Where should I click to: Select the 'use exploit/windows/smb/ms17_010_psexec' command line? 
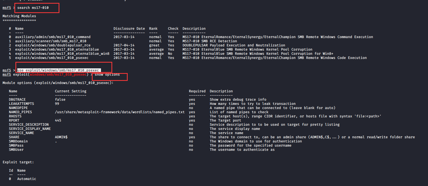pos(58,70)
